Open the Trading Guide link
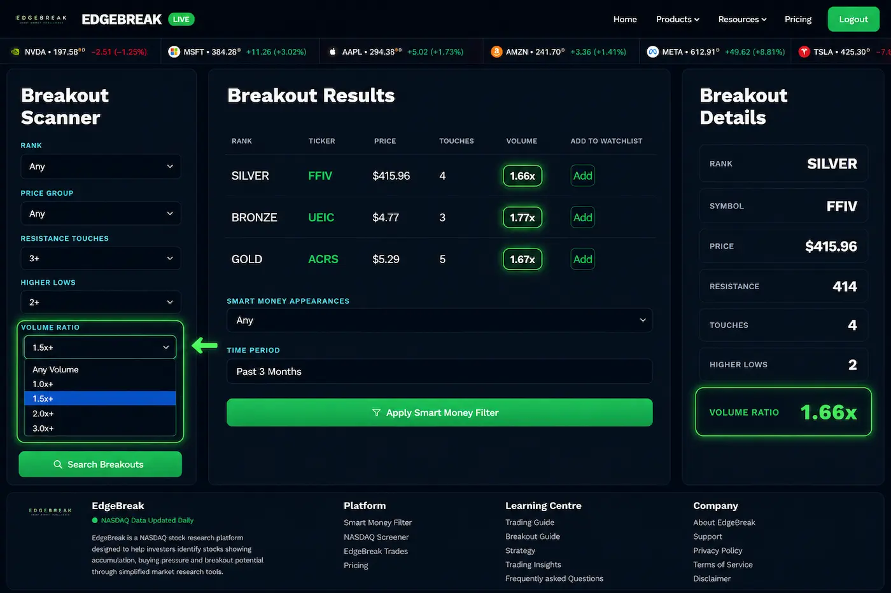The height and width of the screenshot is (593, 891). pyautogui.click(x=530, y=522)
